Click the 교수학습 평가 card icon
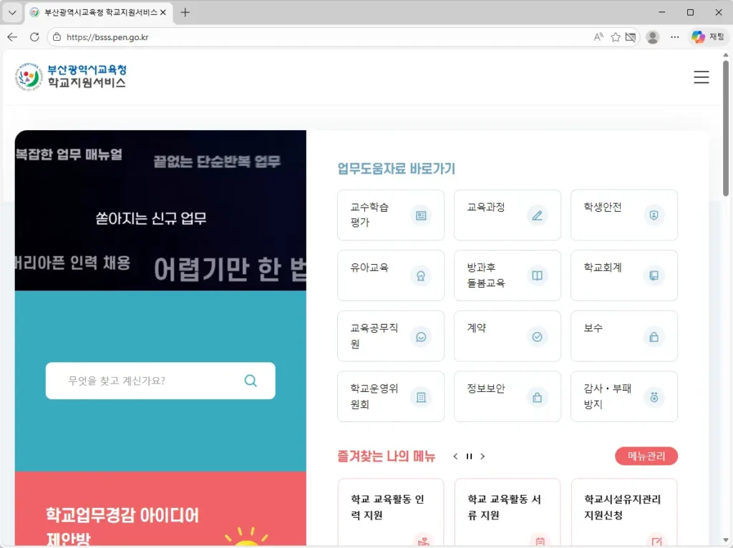Image resolution: width=733 pixels, height=548 pixels. [421, 215]
